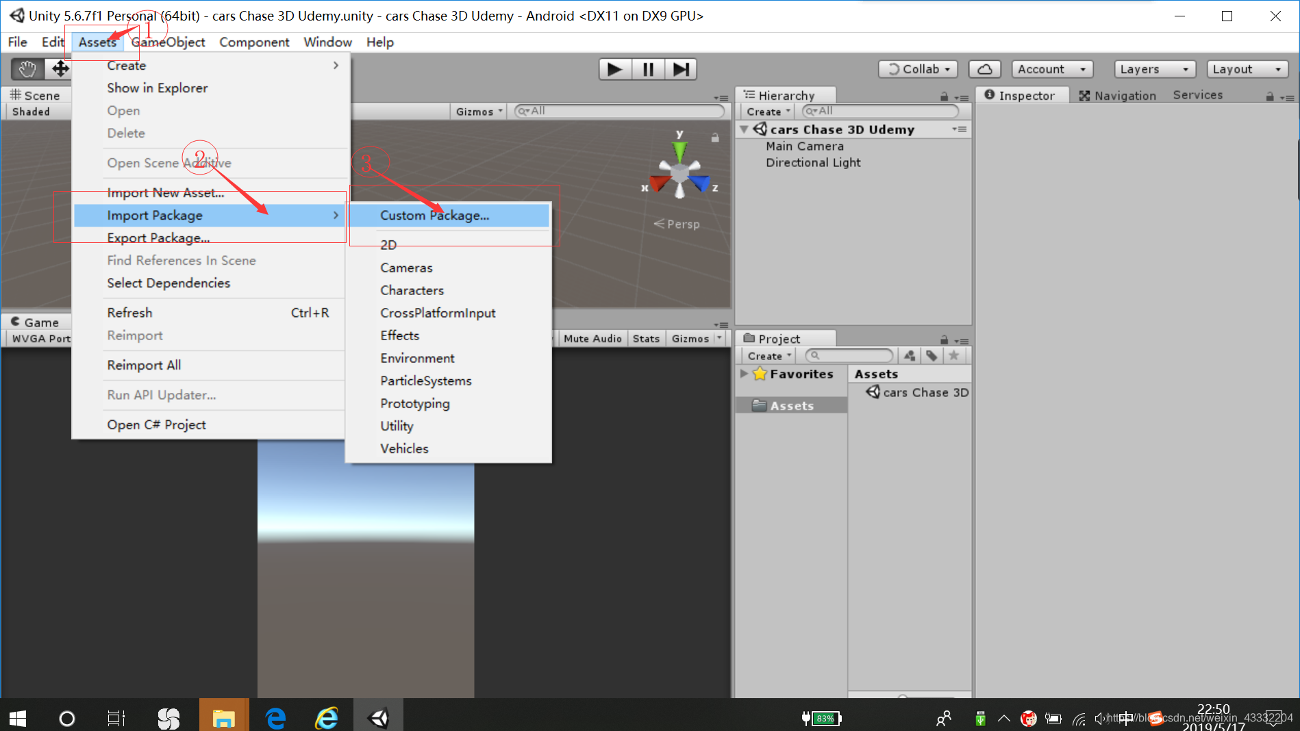Click Show in Explorer
The image size is (1300, 731).
click(x=210, y=88)
